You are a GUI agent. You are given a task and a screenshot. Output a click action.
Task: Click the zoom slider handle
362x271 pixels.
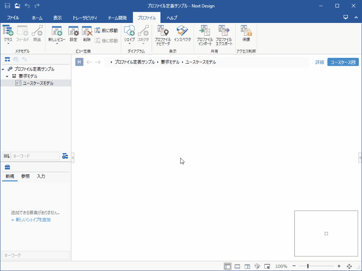click(308, 266)
